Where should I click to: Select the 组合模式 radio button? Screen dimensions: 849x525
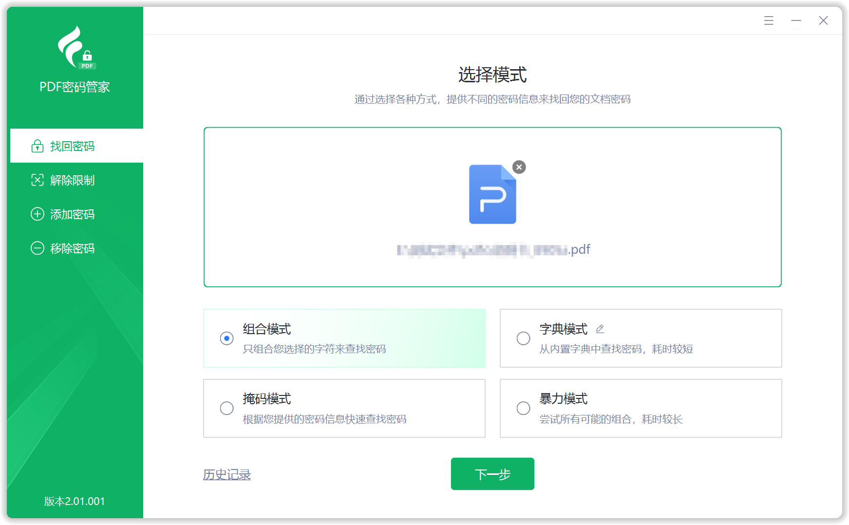coord(226,338)
